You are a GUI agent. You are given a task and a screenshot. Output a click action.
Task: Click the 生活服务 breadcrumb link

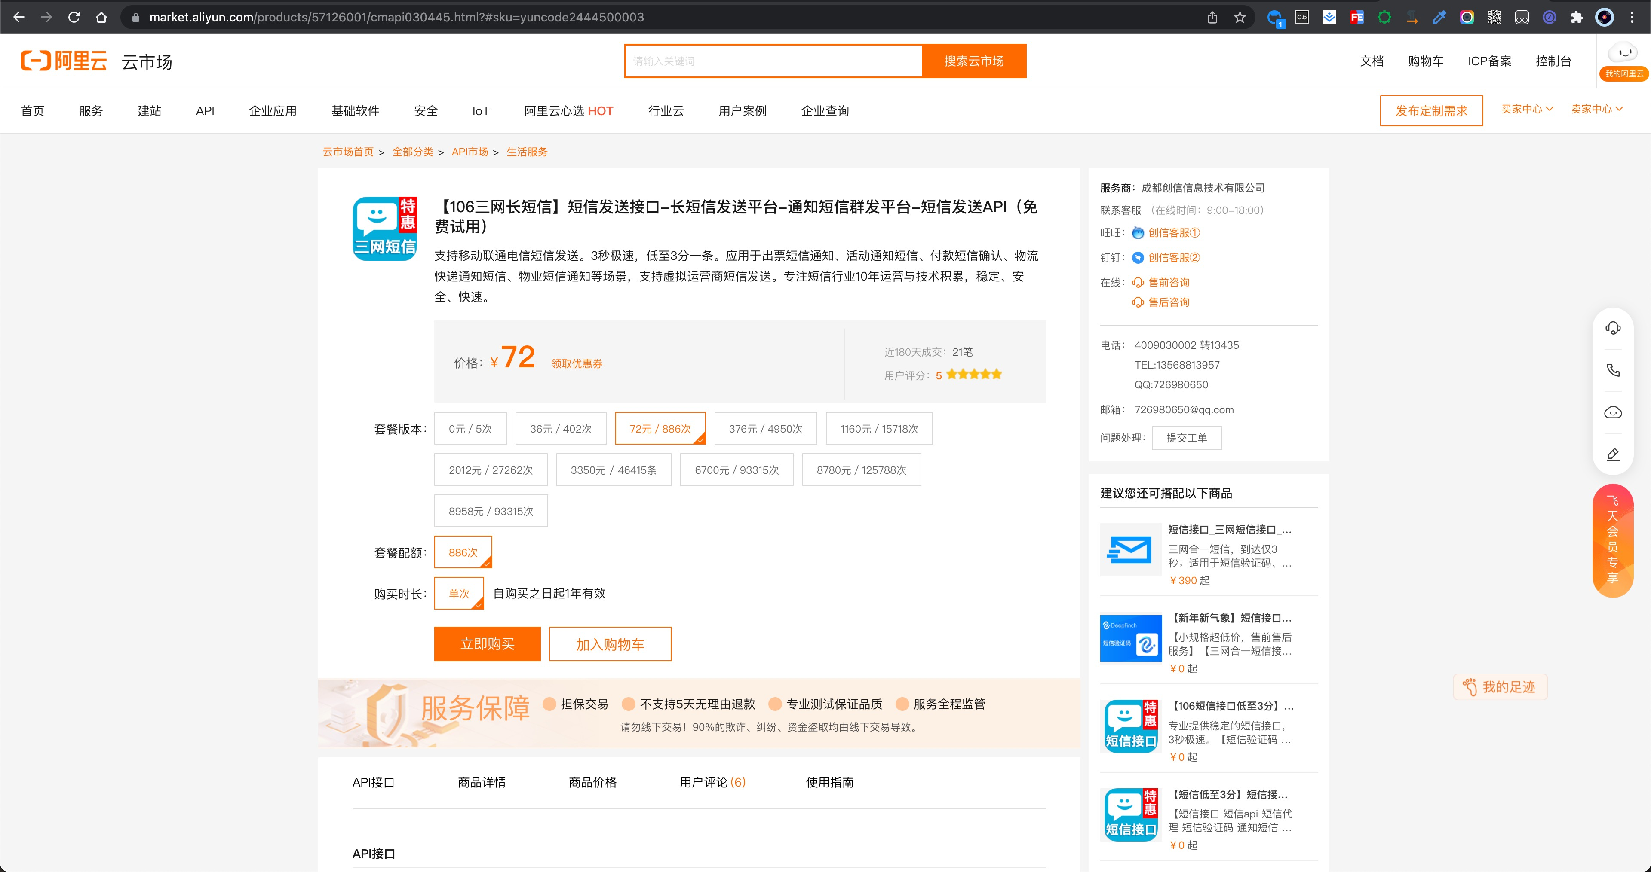(527, 152)
